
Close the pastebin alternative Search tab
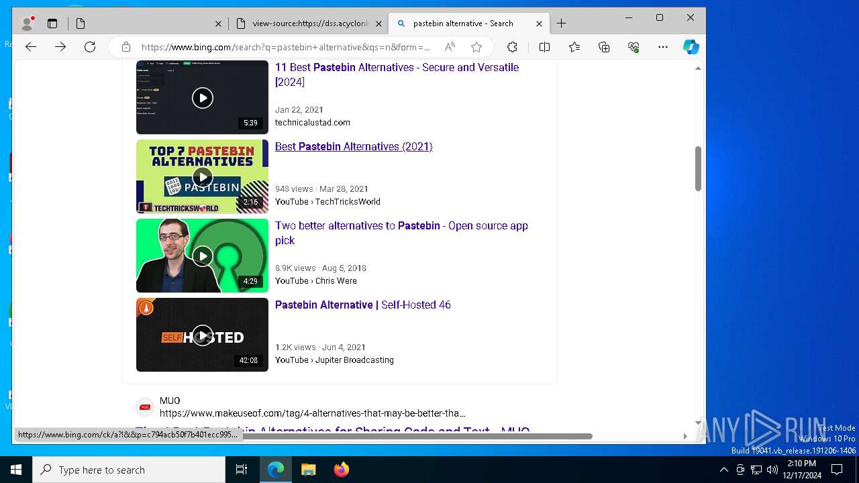(539, 23)
